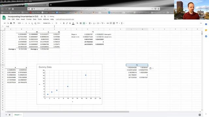The image size is (209, 117).
Task: Reload the browser page
Action: coord(9,9)
